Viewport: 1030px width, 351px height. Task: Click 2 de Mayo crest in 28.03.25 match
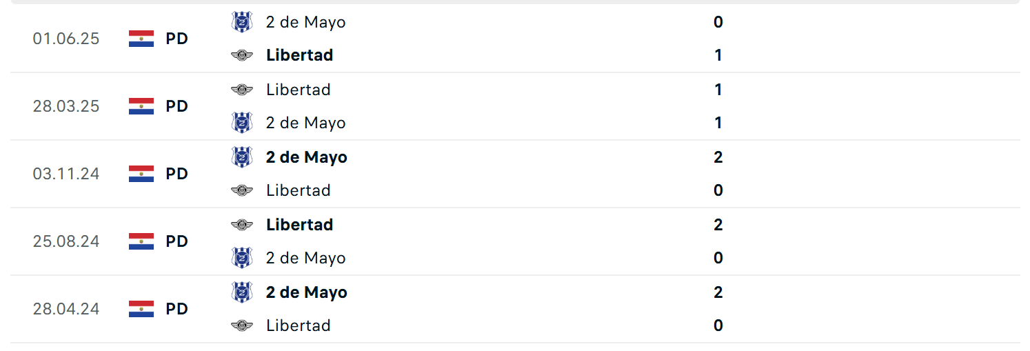(x=242, y=123)
